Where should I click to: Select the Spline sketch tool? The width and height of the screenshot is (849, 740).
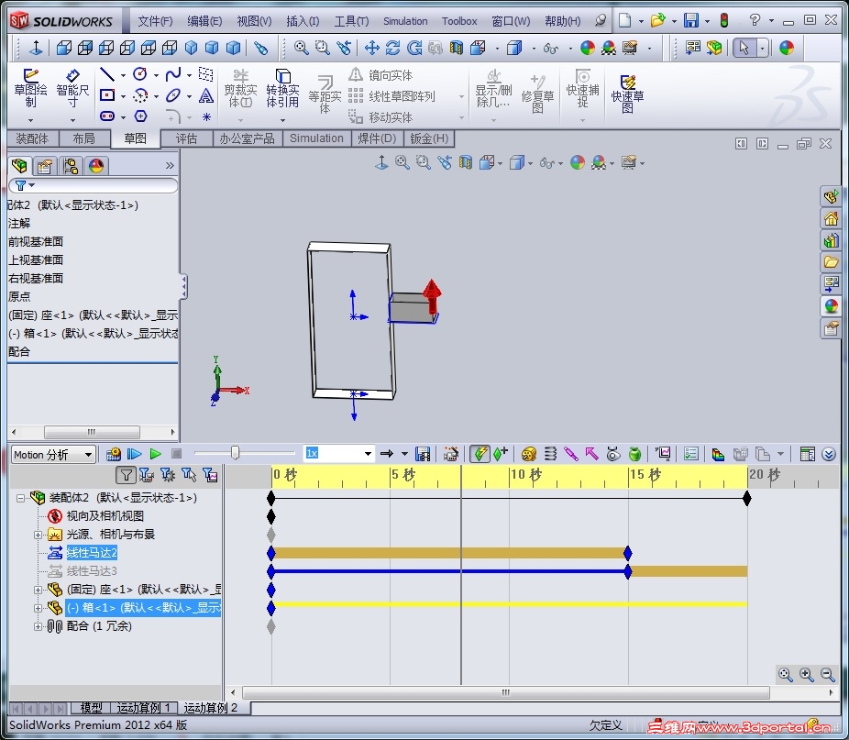pos(173,74)
